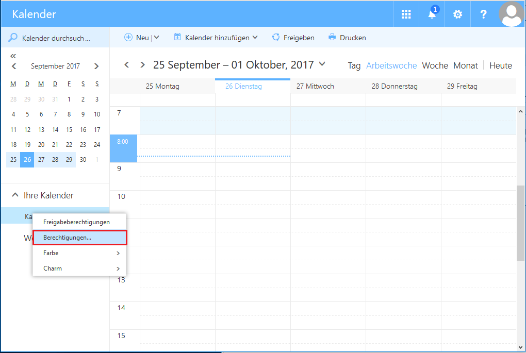The height and width of the screenshot is (353, 526).
Task: Open the settings gear icon
Action: pos(457,14)
